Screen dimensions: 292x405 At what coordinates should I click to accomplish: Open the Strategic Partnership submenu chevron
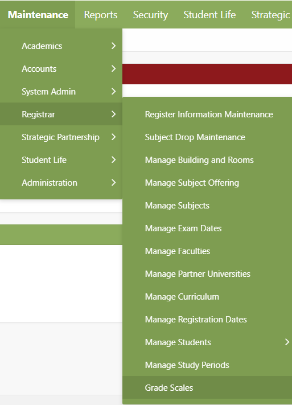coord(114,137)
